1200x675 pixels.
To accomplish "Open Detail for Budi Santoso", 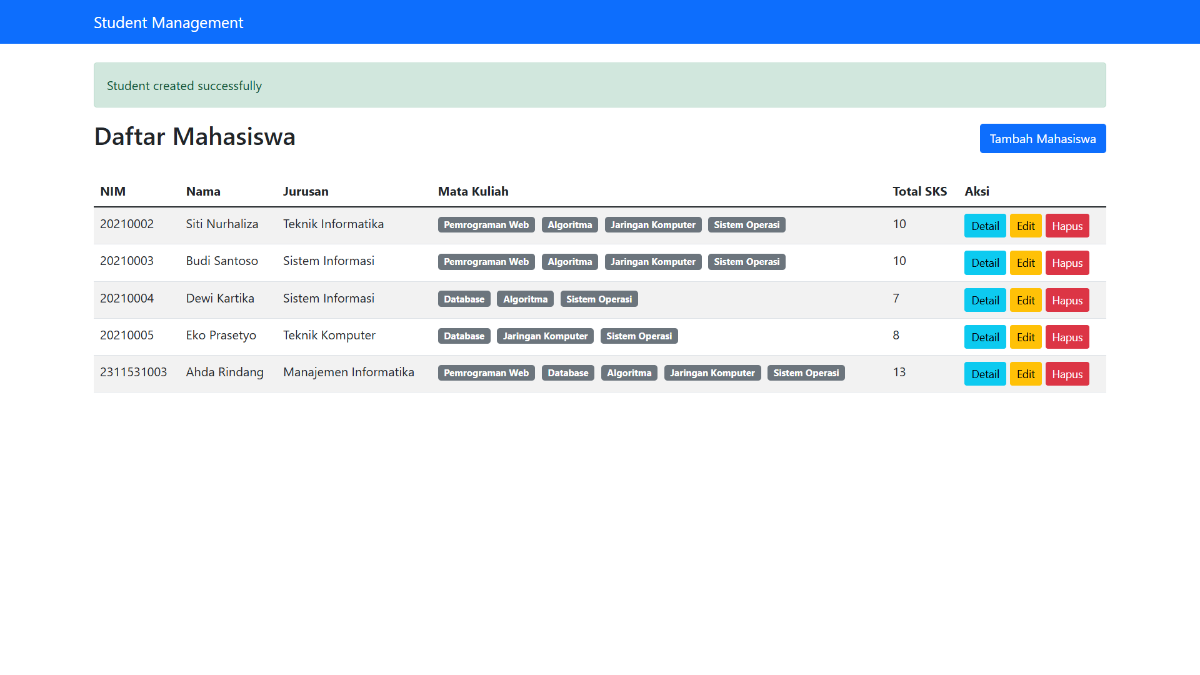I will point(984,263).
